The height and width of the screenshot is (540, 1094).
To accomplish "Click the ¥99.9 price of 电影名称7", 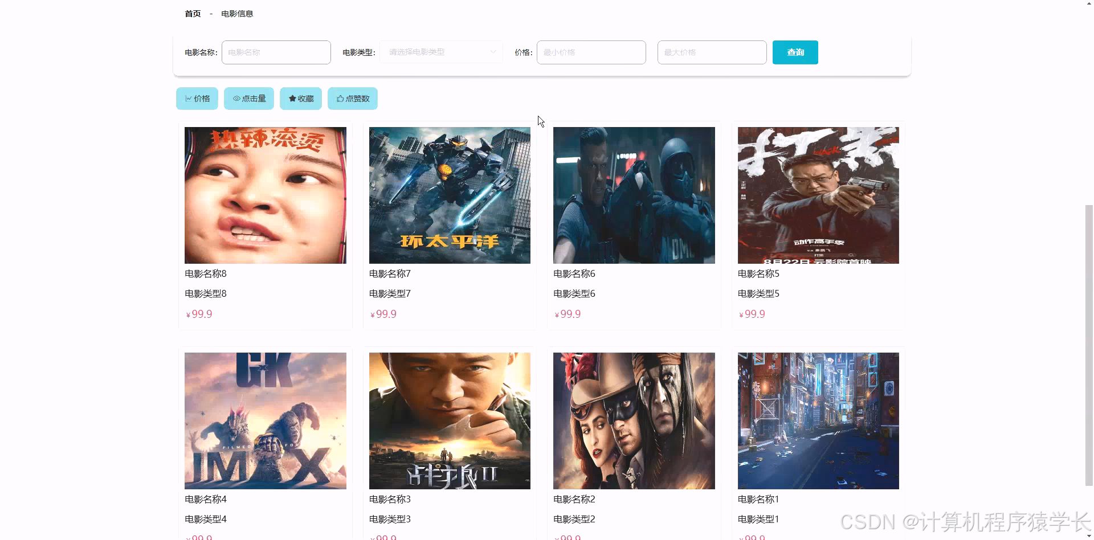I will click(383, 314).
